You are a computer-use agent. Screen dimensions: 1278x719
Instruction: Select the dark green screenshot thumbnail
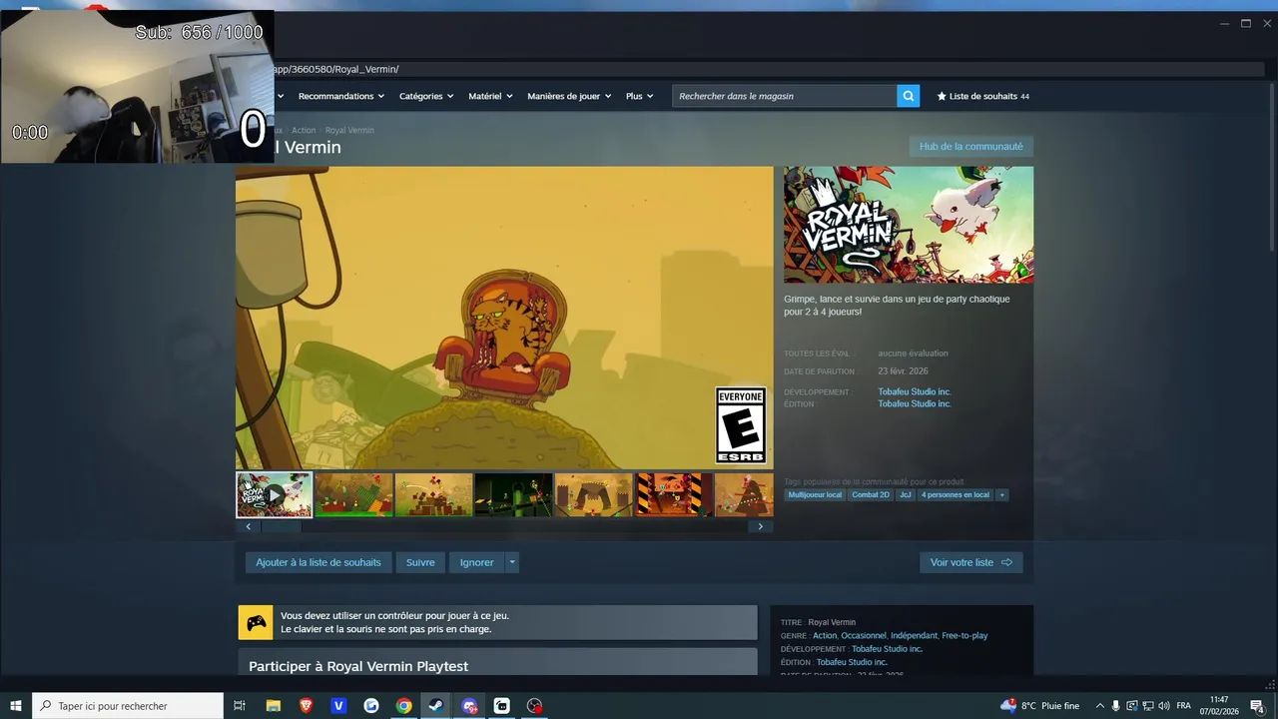coord(514,494)
